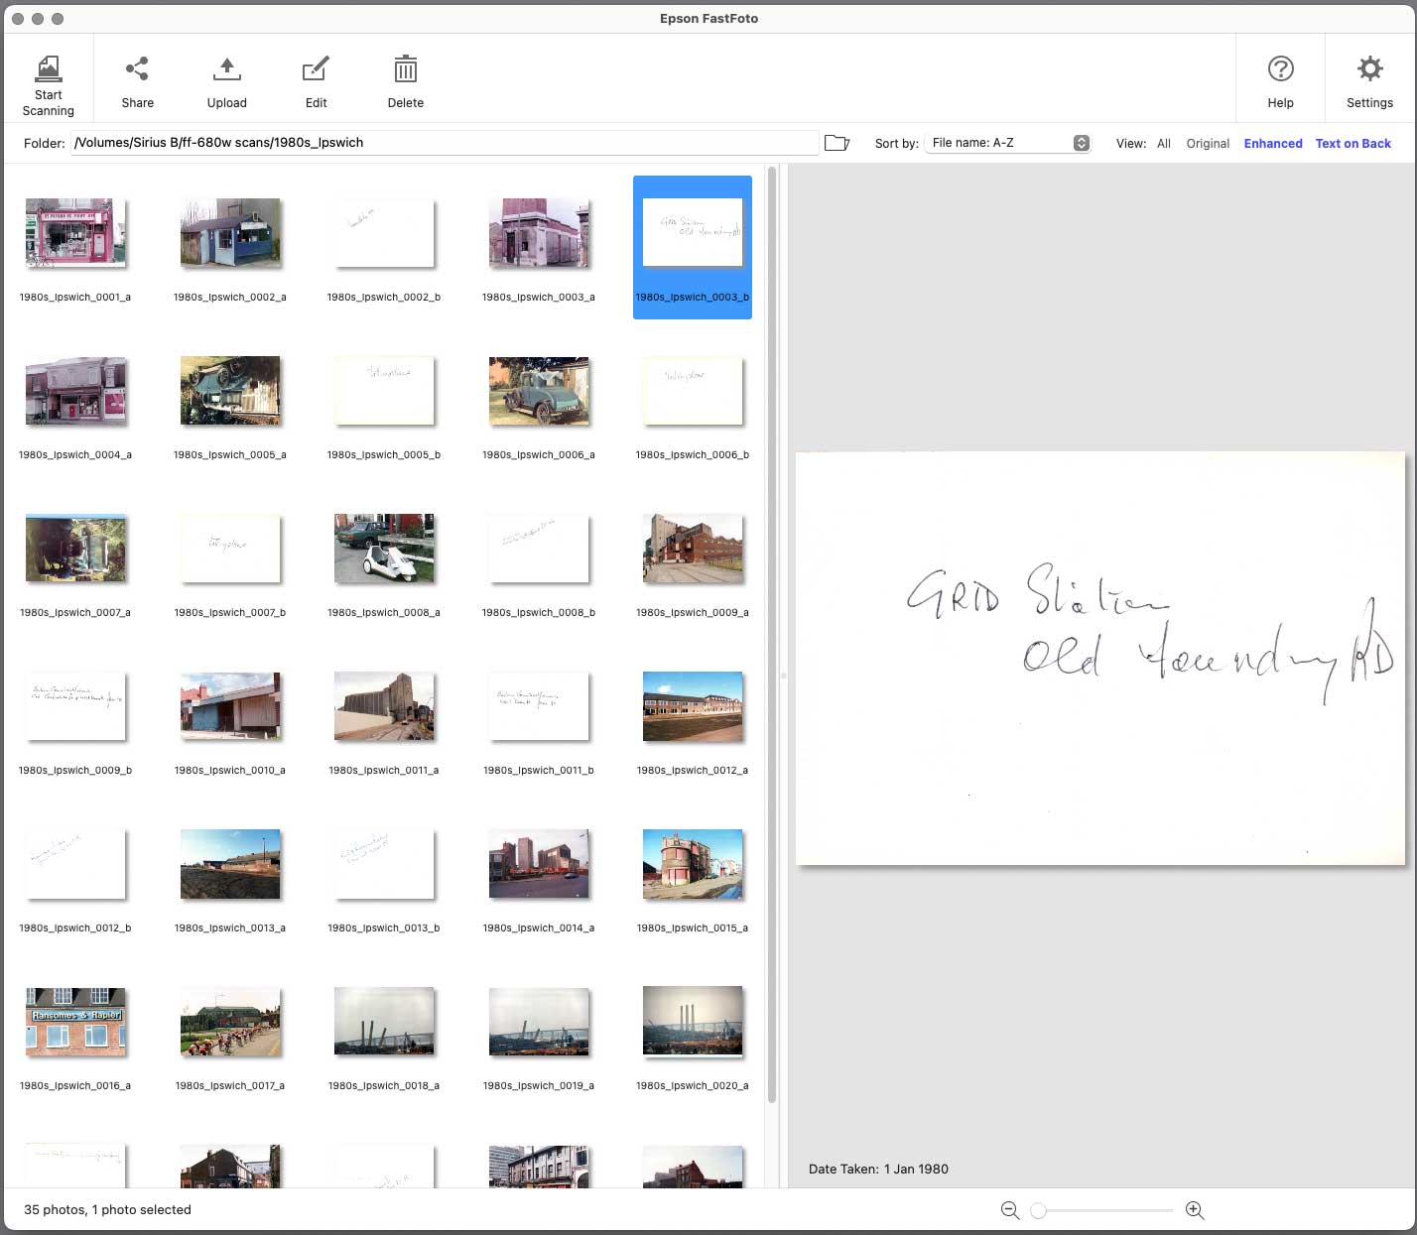
Task: Click the Start Scanning icon
Action: [48, 68]
